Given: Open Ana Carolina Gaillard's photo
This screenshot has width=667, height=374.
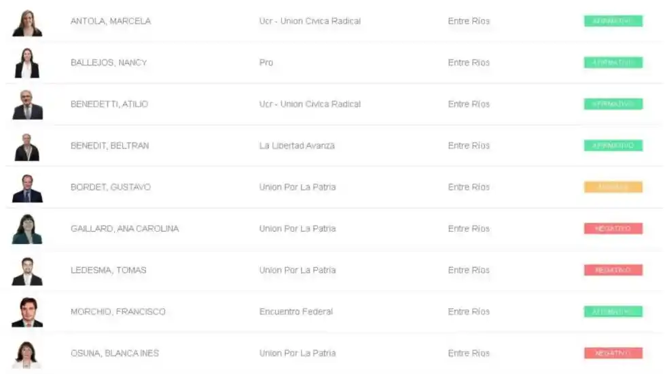Looking at the screenshot, I should click(27, 229).
